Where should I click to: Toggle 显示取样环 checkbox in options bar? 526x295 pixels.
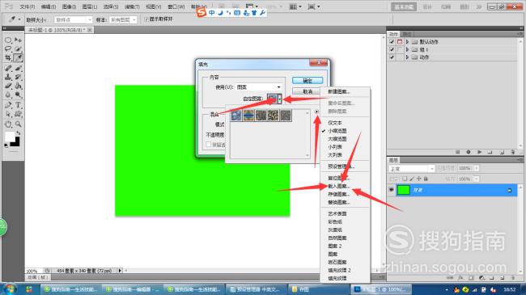point(146,19)
